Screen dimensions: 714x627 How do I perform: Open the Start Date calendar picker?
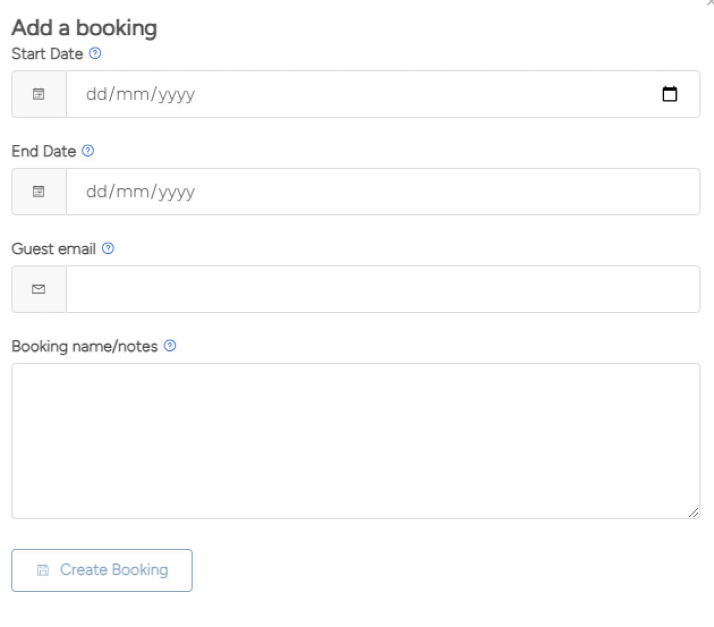pyautogui.click(x=669, y=94)
